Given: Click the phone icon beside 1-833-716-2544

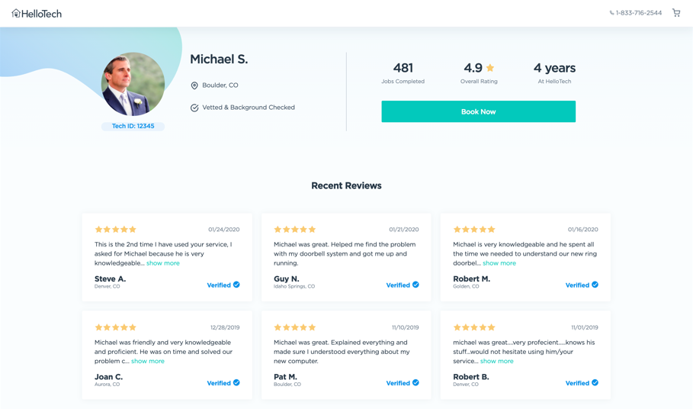Looking at the screenshot, I should pos(611,13).
